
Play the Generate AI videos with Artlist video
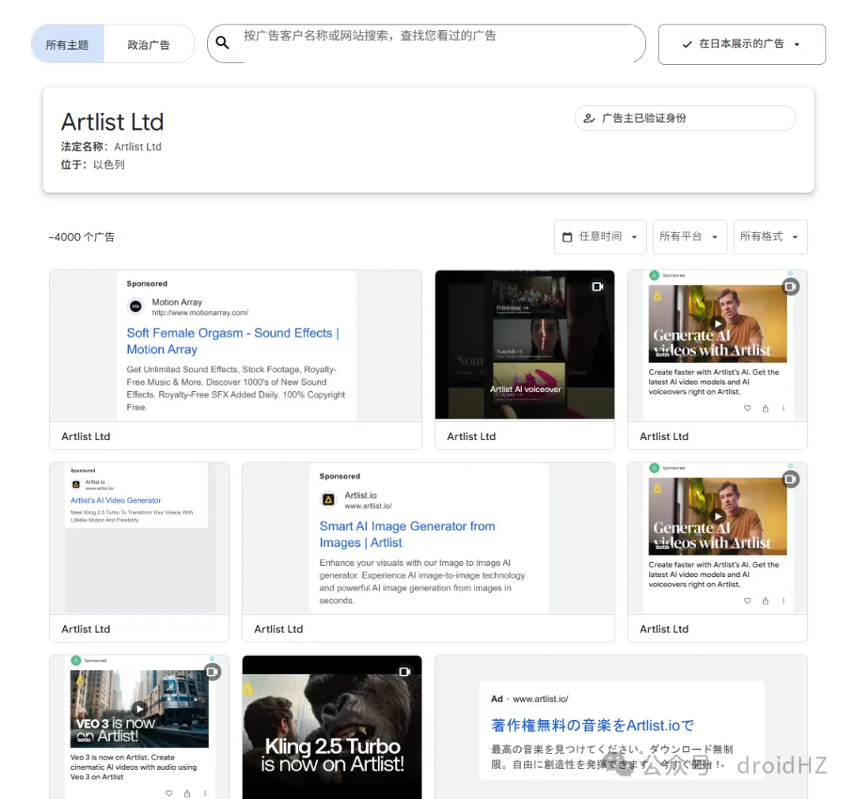[718, 323]
